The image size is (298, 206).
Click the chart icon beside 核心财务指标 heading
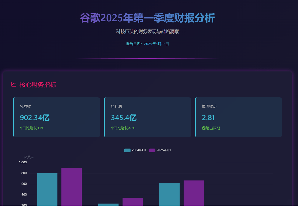point(13,85)
